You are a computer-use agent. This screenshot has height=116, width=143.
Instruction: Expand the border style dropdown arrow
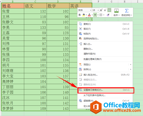point(104,15)
